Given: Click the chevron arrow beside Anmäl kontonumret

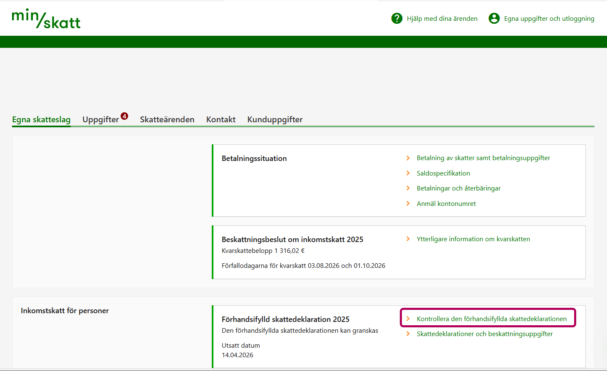Looking at the screenshot, I should [408, 203].
